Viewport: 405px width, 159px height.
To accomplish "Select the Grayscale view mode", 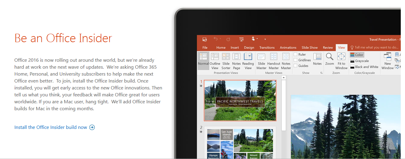I will pyautogui.click(x=359, y=61).
